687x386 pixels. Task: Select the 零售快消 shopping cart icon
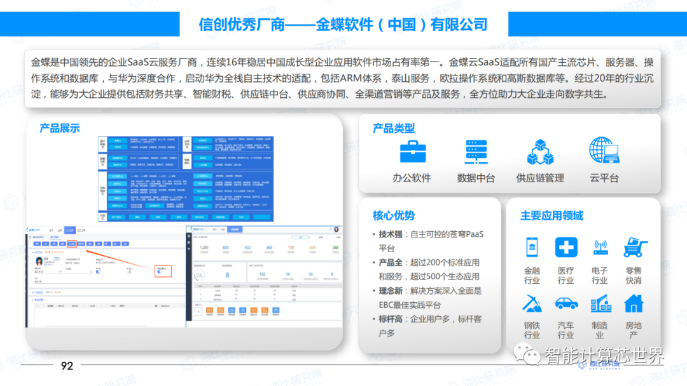pyautogui.click(x=634, y=248)
